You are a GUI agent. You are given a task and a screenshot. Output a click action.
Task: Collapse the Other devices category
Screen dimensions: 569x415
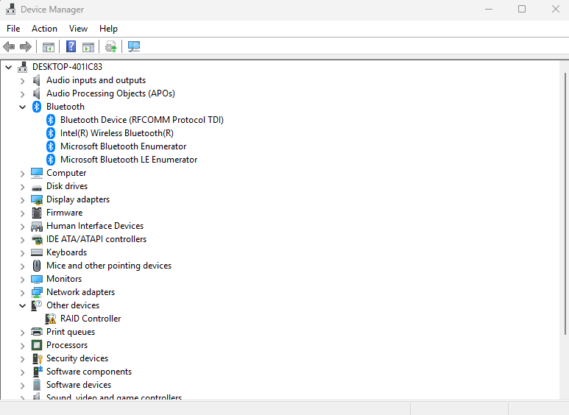click(23, 305)
